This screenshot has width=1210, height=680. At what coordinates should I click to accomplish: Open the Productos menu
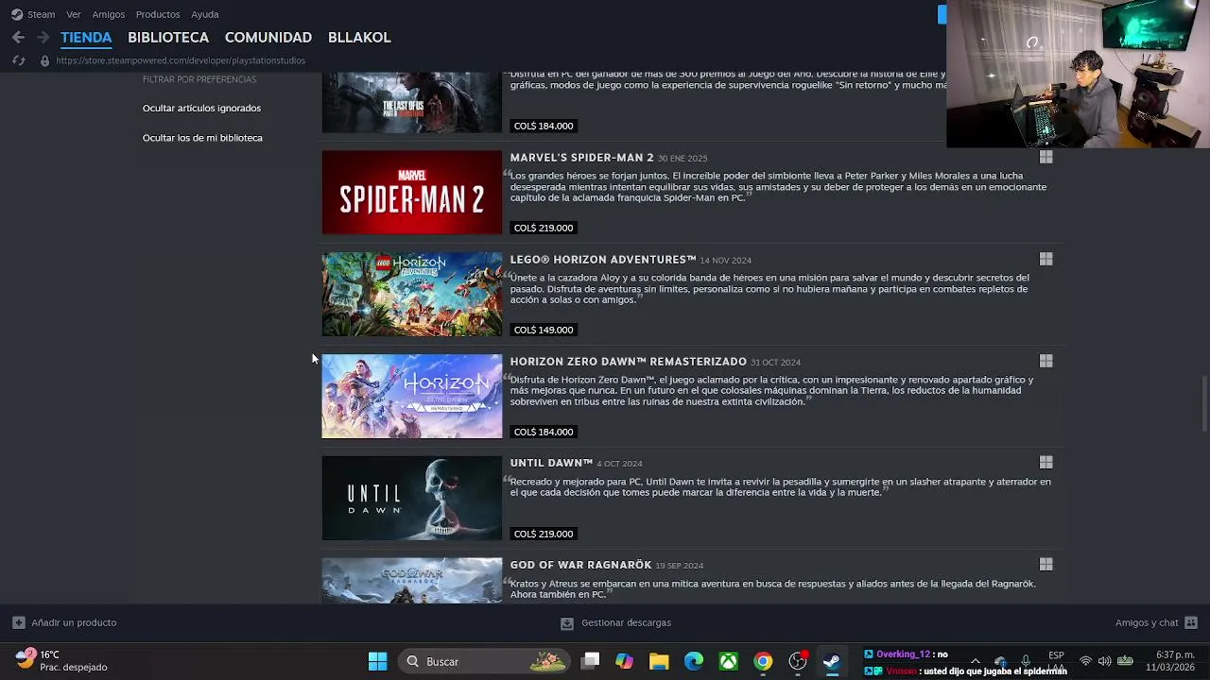pos(158,14)
